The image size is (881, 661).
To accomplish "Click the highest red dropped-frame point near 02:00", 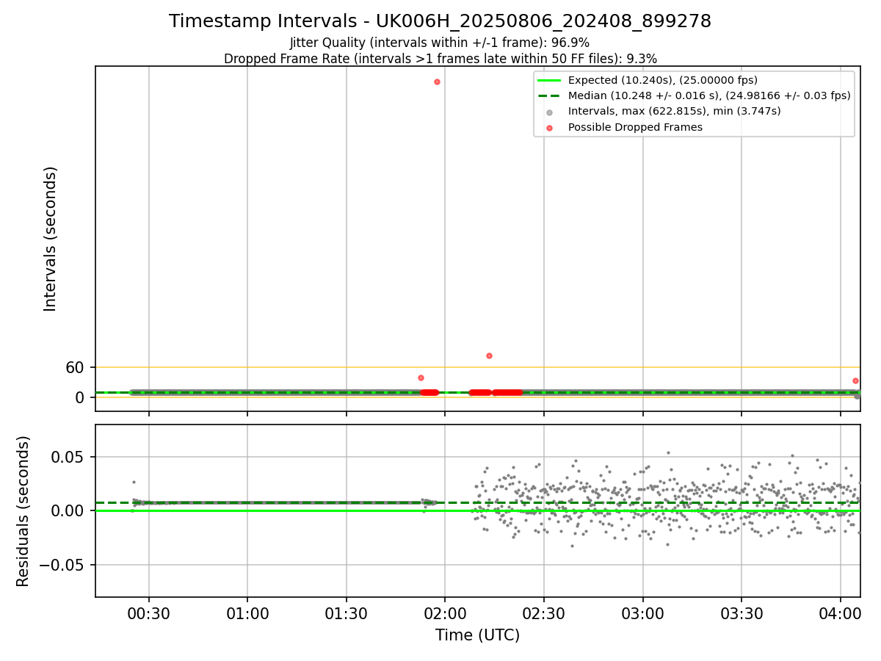I will tap(437, 82).
